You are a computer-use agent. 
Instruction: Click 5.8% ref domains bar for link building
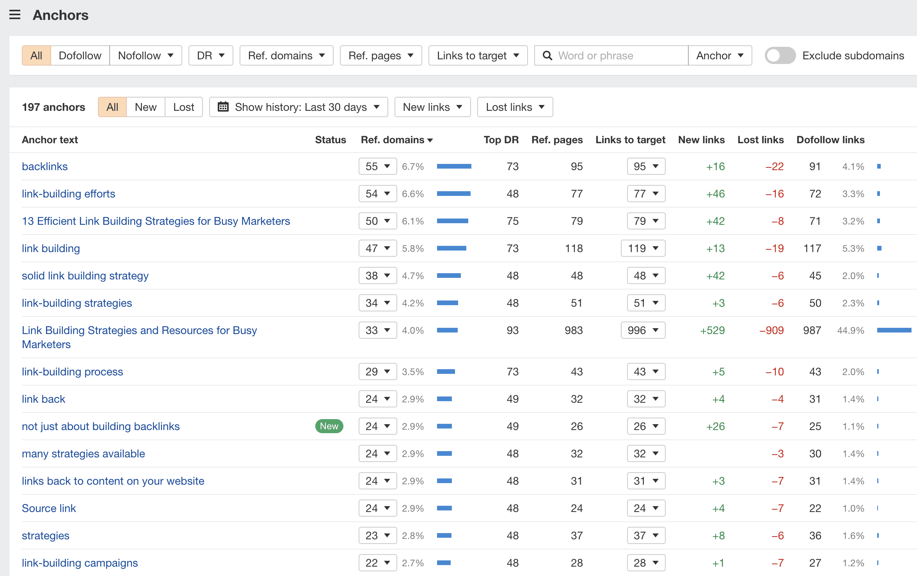(451, 248)
